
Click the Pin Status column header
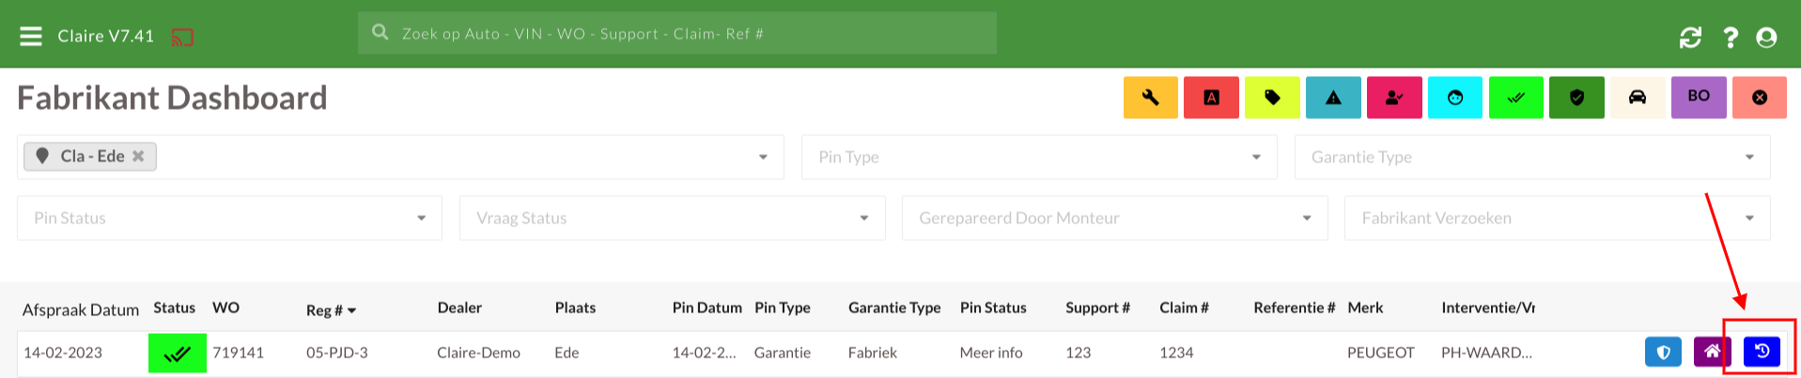(993, 308)
